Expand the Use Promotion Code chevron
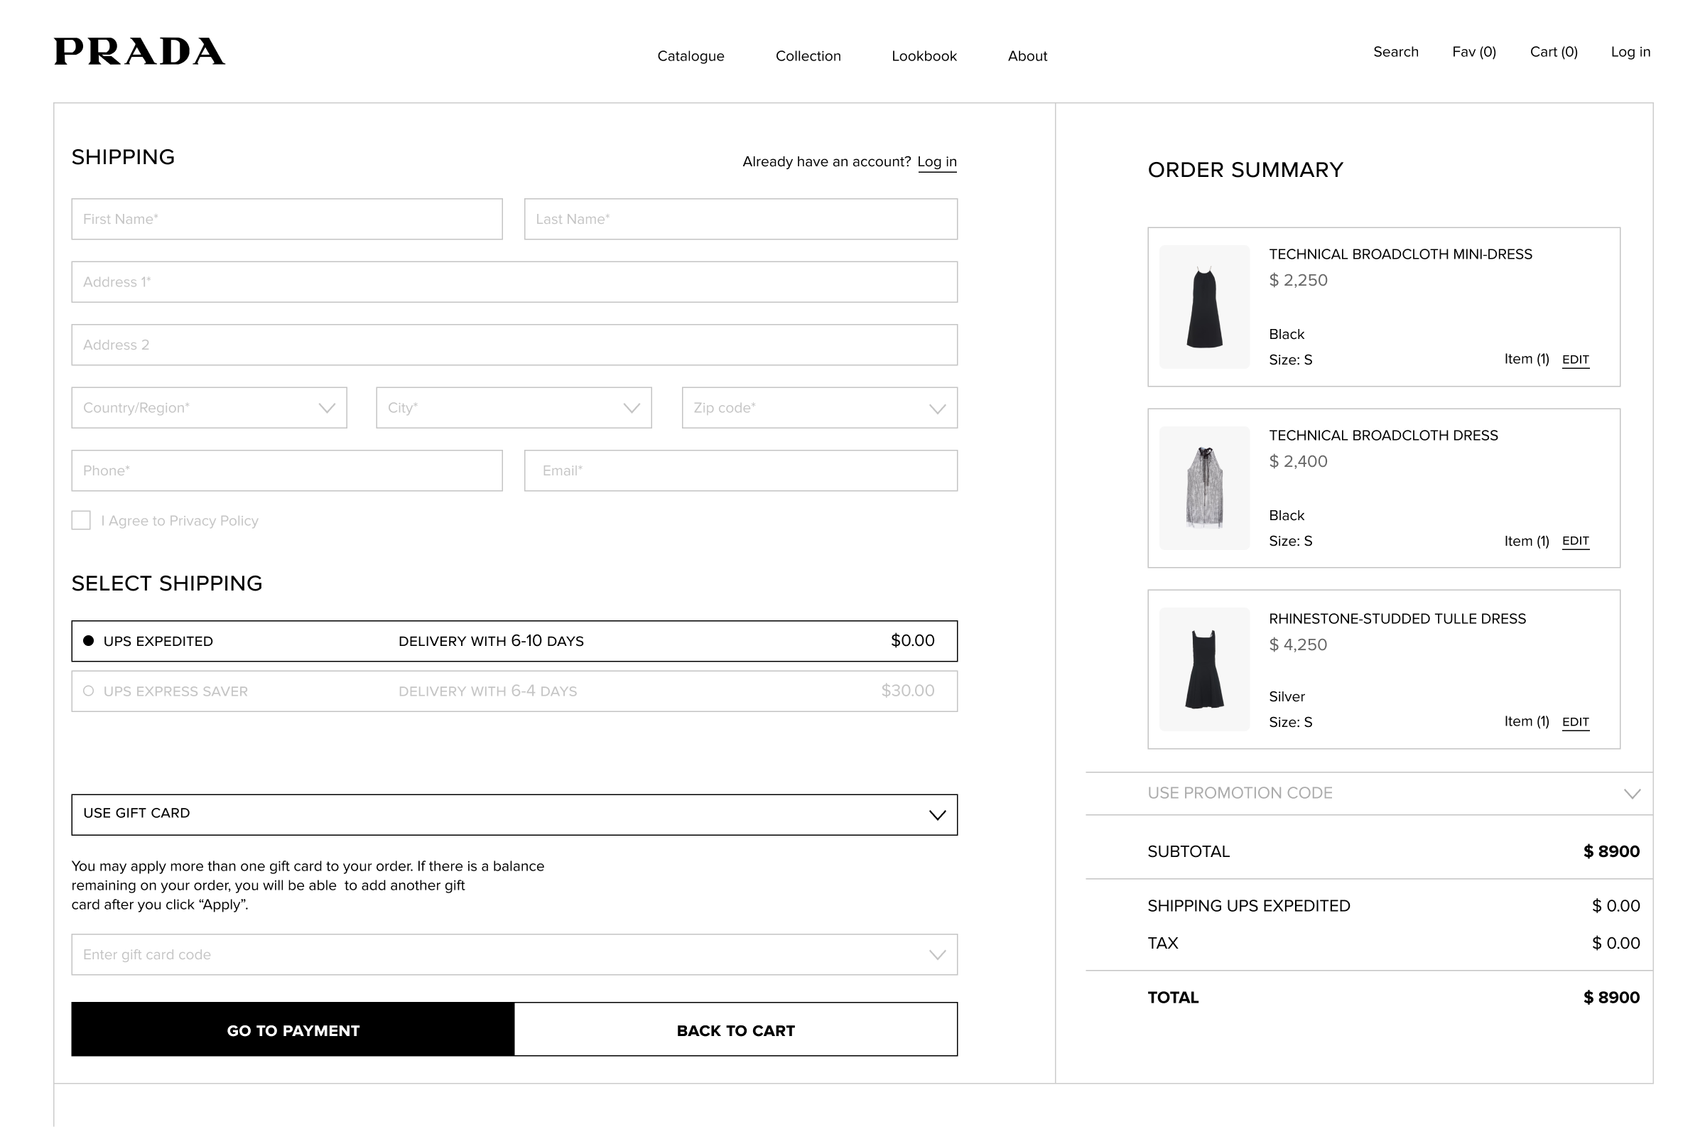 1632,794
